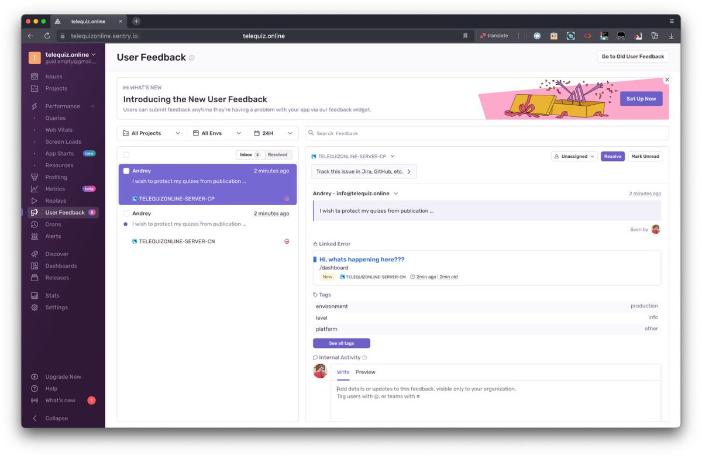
Task: Click Go to Old User Feedback
Action: (633, 57)
